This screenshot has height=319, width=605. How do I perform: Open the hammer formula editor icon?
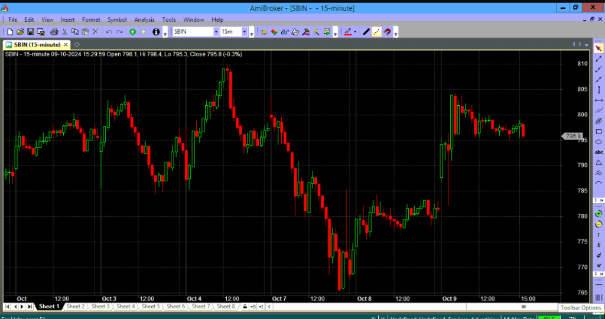(x=305, y=32)
